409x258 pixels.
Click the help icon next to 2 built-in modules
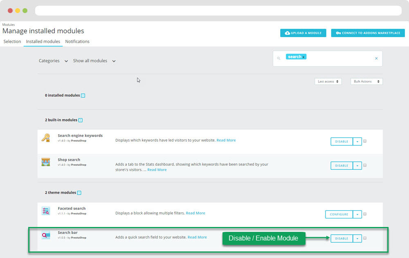(80, 120)
